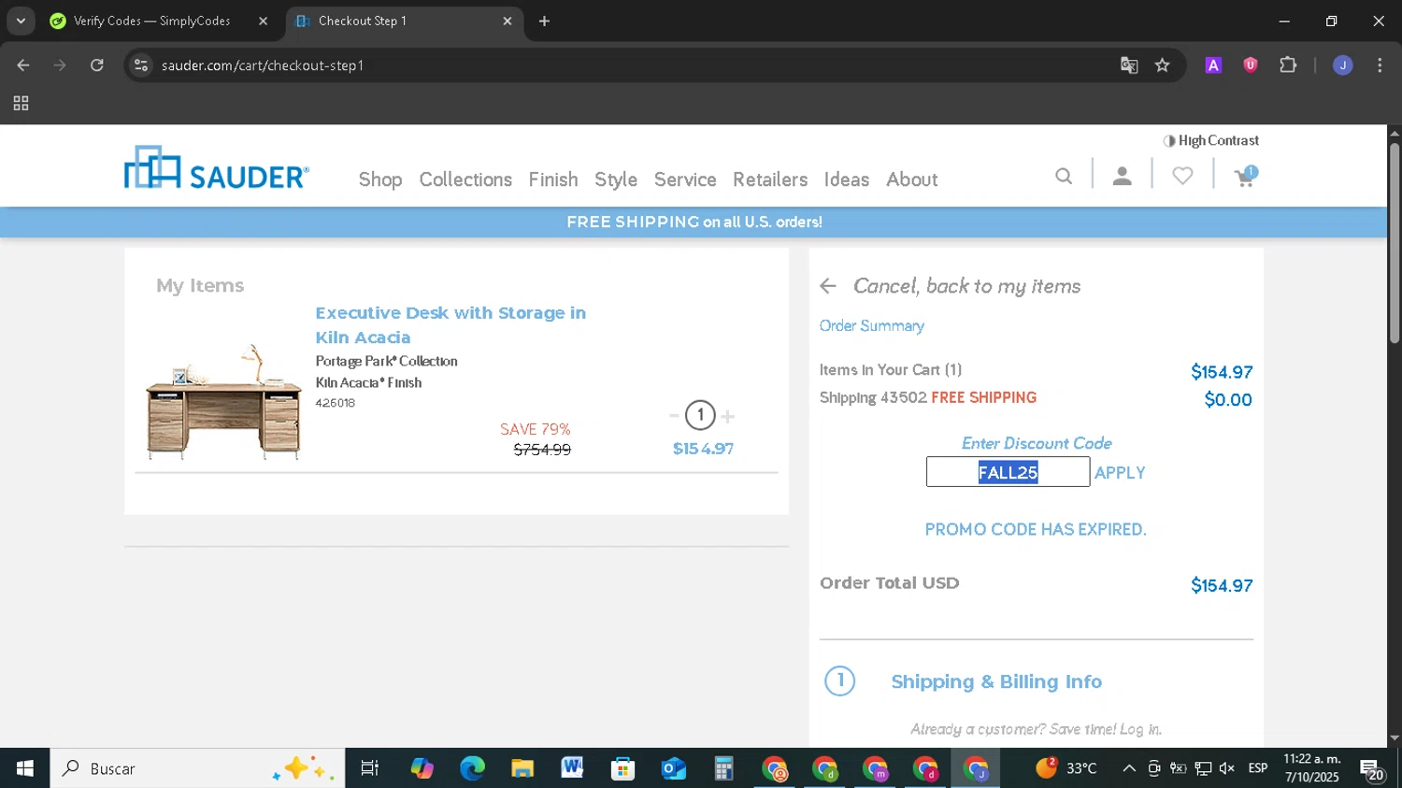Toggle High Contrast mode
This screenshot has width=1402, height=788.
click(x=1211, y=140)
